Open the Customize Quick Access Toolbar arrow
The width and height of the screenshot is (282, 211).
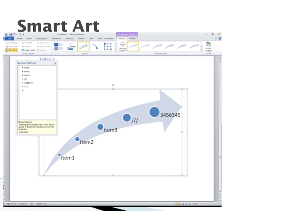click(x=23, y=34)
